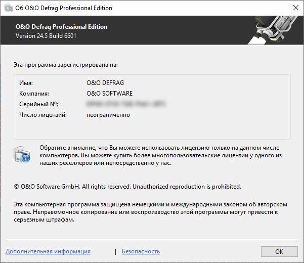304x263 pixels.
Task: Close the about dialog window
Action: click(x=296, y=8)
